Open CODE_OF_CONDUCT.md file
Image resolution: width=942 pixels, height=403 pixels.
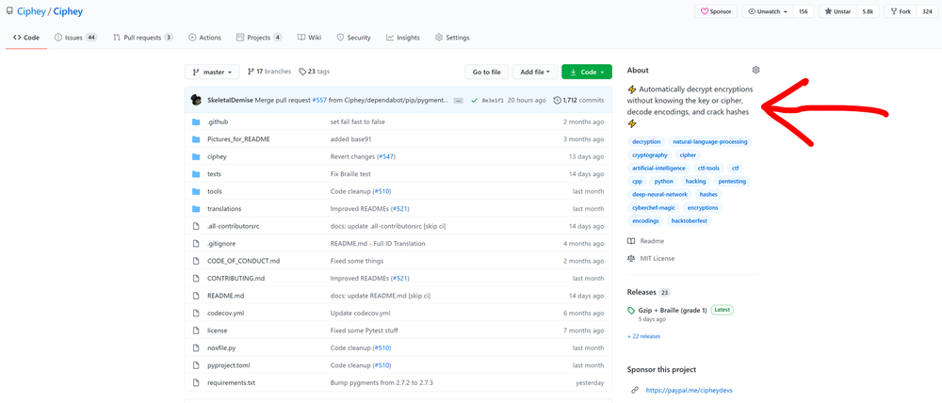click(244, 261)
